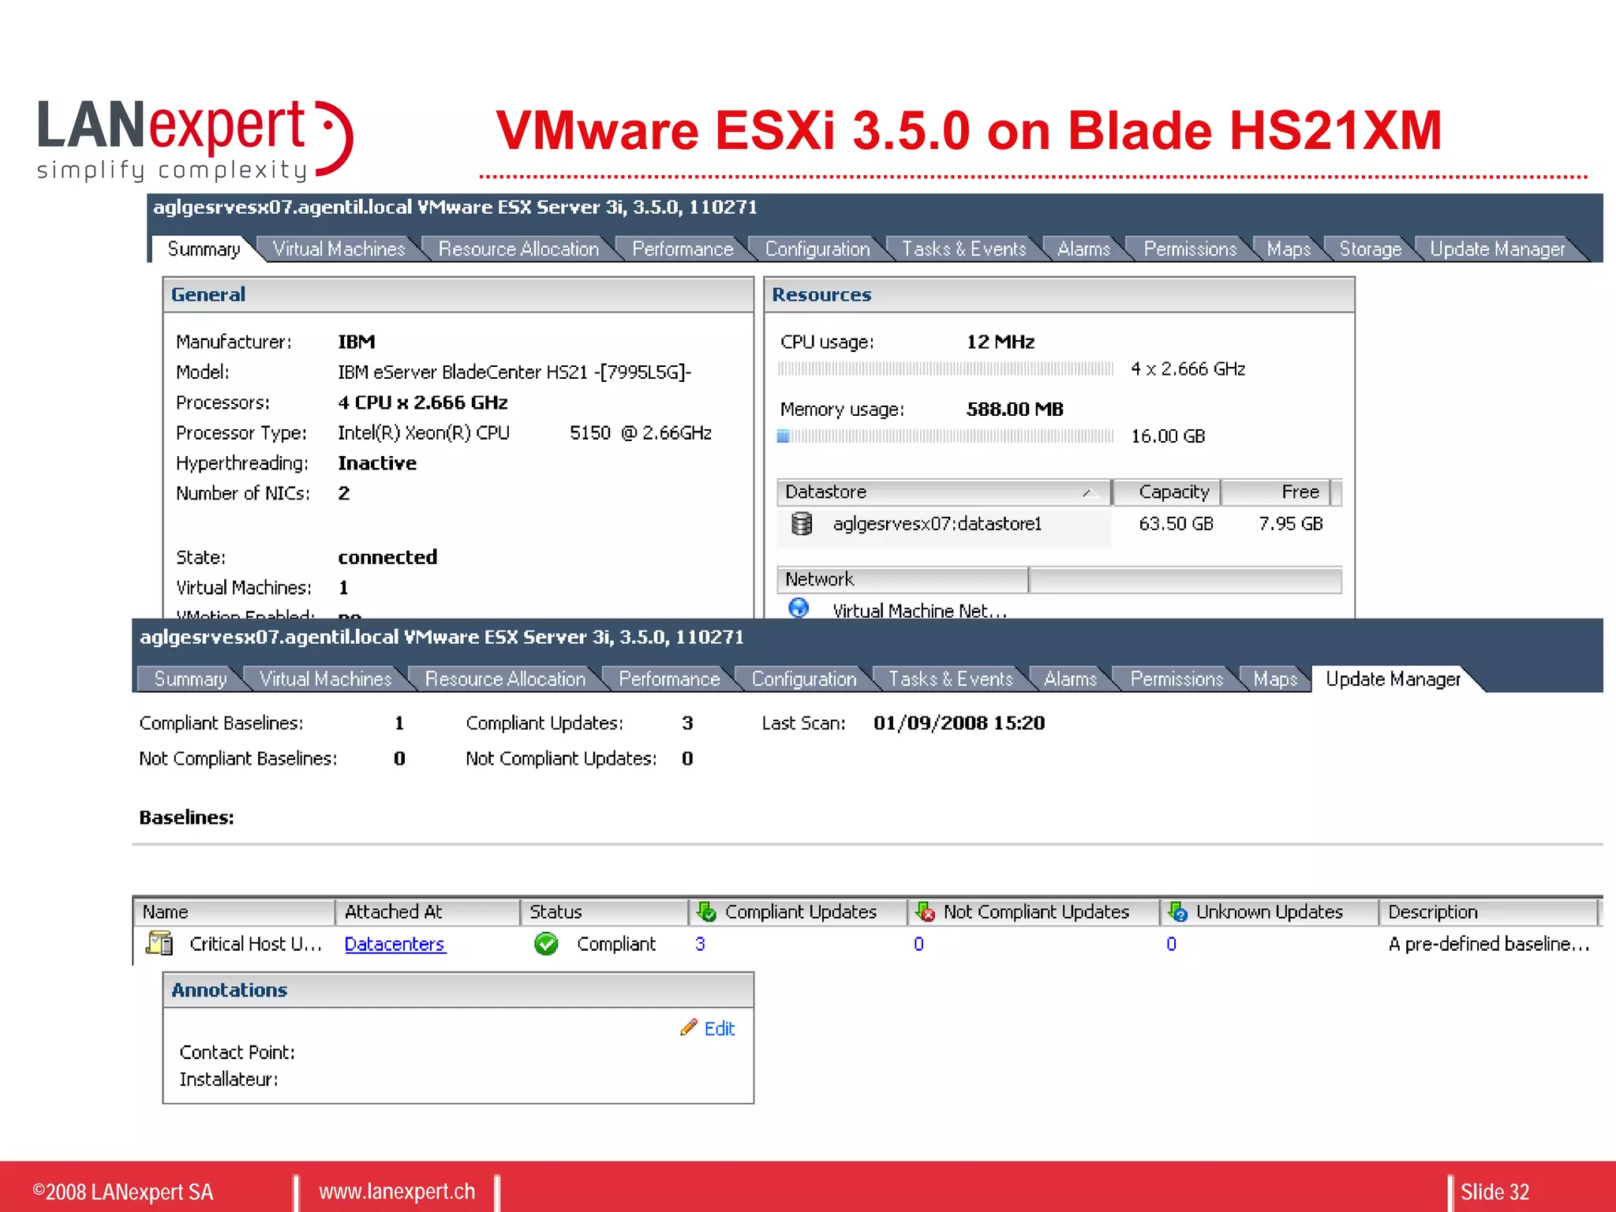Click the Edit link in Annotations
1616x1212 pixels.
[x=719, y=1029]
